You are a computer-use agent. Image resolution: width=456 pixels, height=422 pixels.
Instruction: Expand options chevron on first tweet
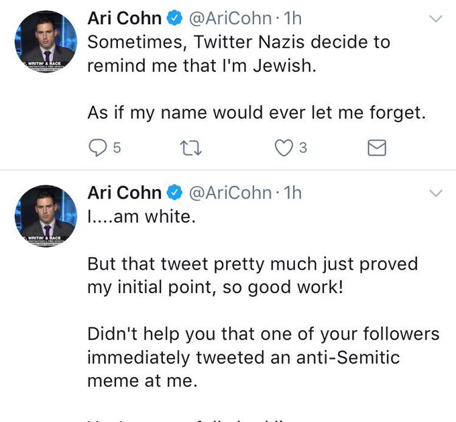point(436,19)
